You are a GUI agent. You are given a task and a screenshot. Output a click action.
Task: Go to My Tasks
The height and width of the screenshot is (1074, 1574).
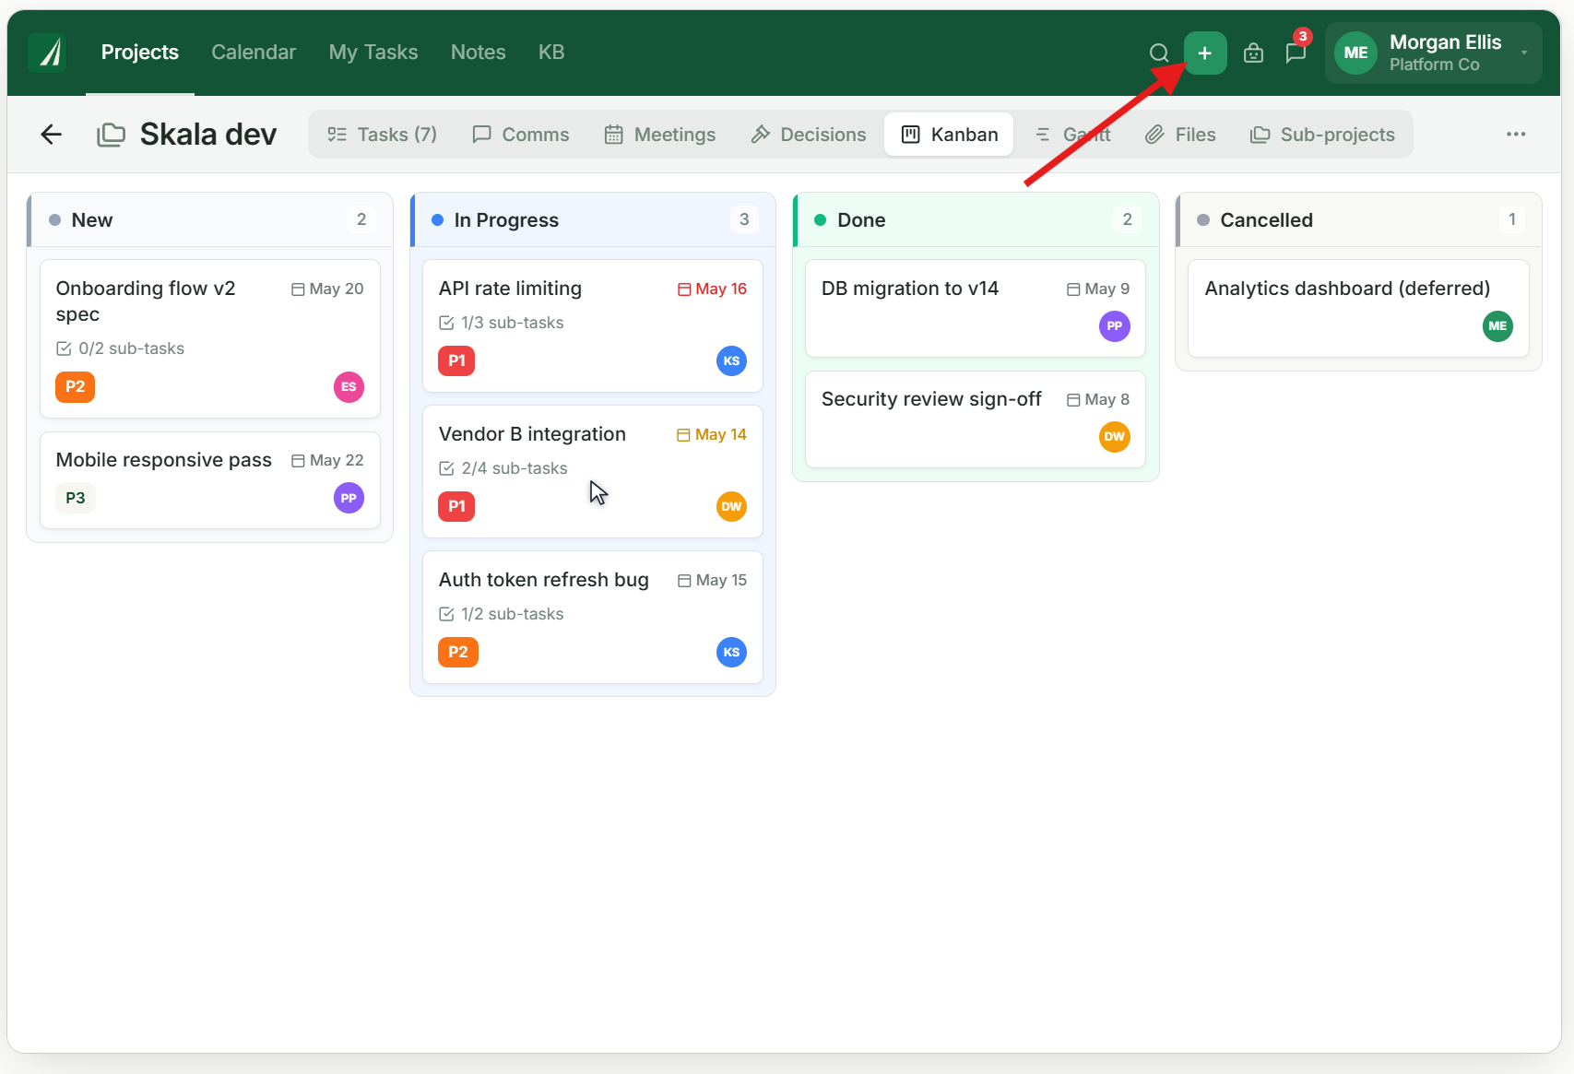[373, 53]
